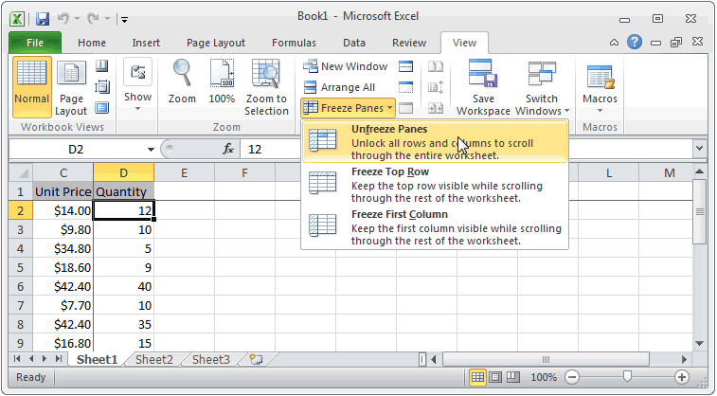Viewport: 717px width, 396px height.
Task: Switch to Page Layout view icon
Action: pyautogui.click(x=71, y=82)
